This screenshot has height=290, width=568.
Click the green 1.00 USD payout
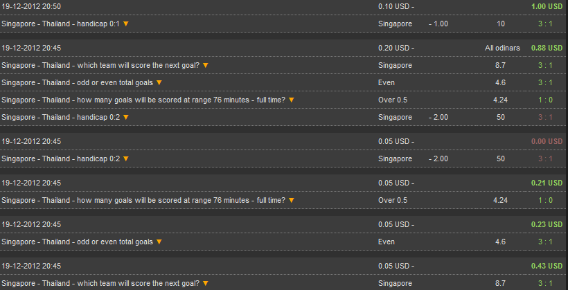pos(547,6)
